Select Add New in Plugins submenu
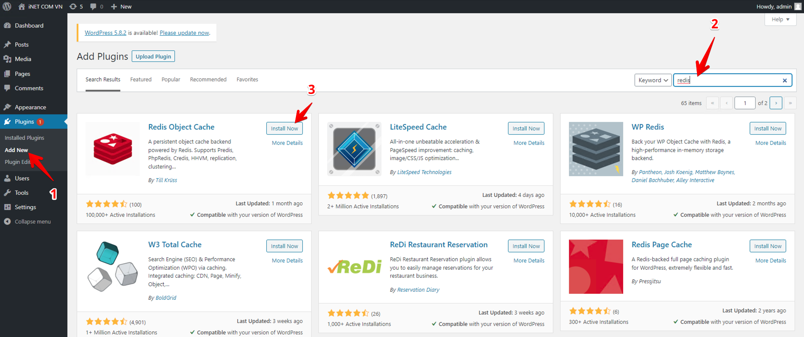The height and width of the screenshot is (337, 804). (x=16, y=150)
